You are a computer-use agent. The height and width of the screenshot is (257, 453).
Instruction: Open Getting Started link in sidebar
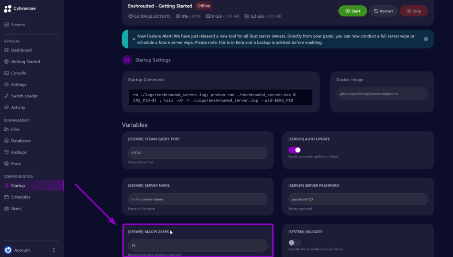click(25, 61)
